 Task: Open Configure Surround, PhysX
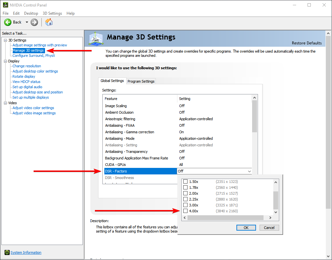pos(34,56)
